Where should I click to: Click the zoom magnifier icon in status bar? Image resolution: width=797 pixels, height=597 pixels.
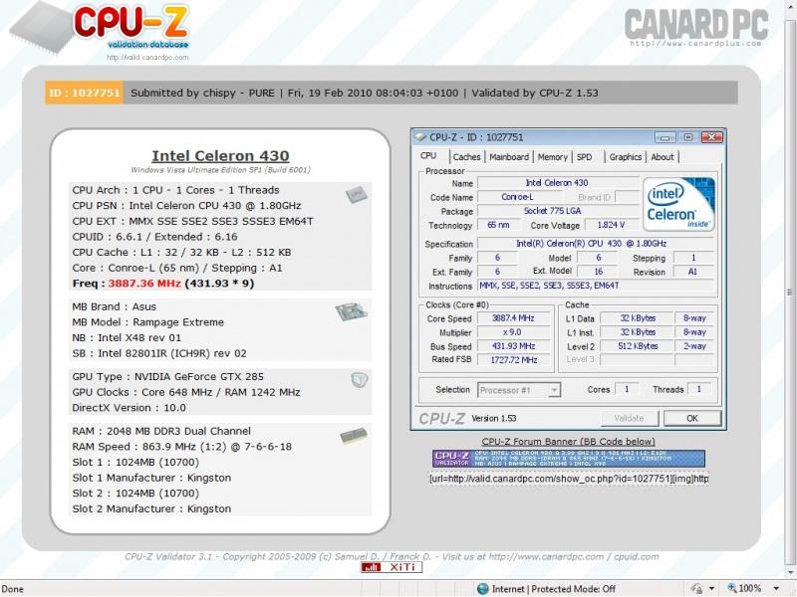(x=732, y=588)
